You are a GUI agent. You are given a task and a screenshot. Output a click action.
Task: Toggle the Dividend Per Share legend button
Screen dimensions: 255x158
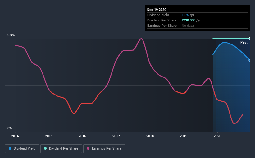click(61, 149)
